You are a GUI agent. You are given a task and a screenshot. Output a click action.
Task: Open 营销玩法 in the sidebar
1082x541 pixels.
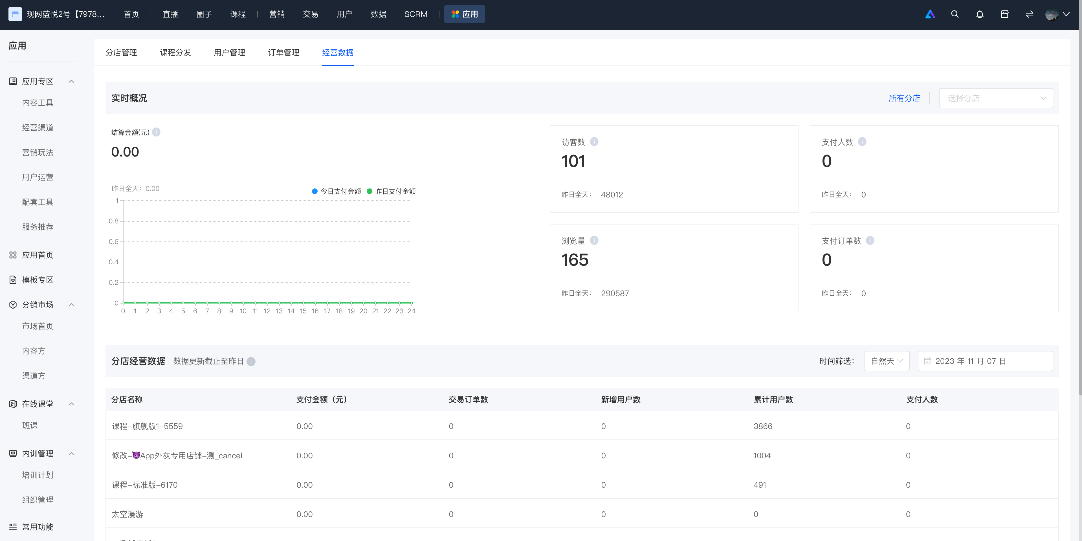click(x=38, y=152)
